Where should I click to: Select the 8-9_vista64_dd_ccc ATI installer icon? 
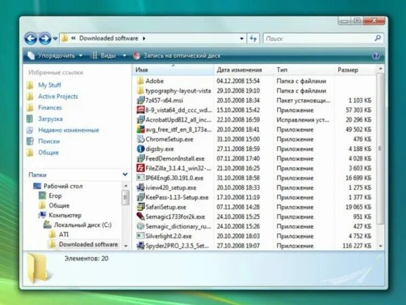(140, 110)
